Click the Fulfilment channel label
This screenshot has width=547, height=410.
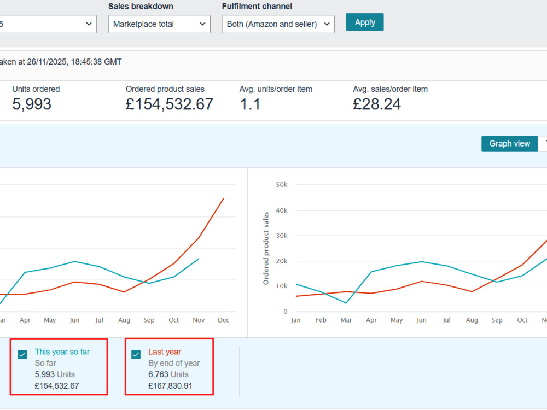(257, 6)
